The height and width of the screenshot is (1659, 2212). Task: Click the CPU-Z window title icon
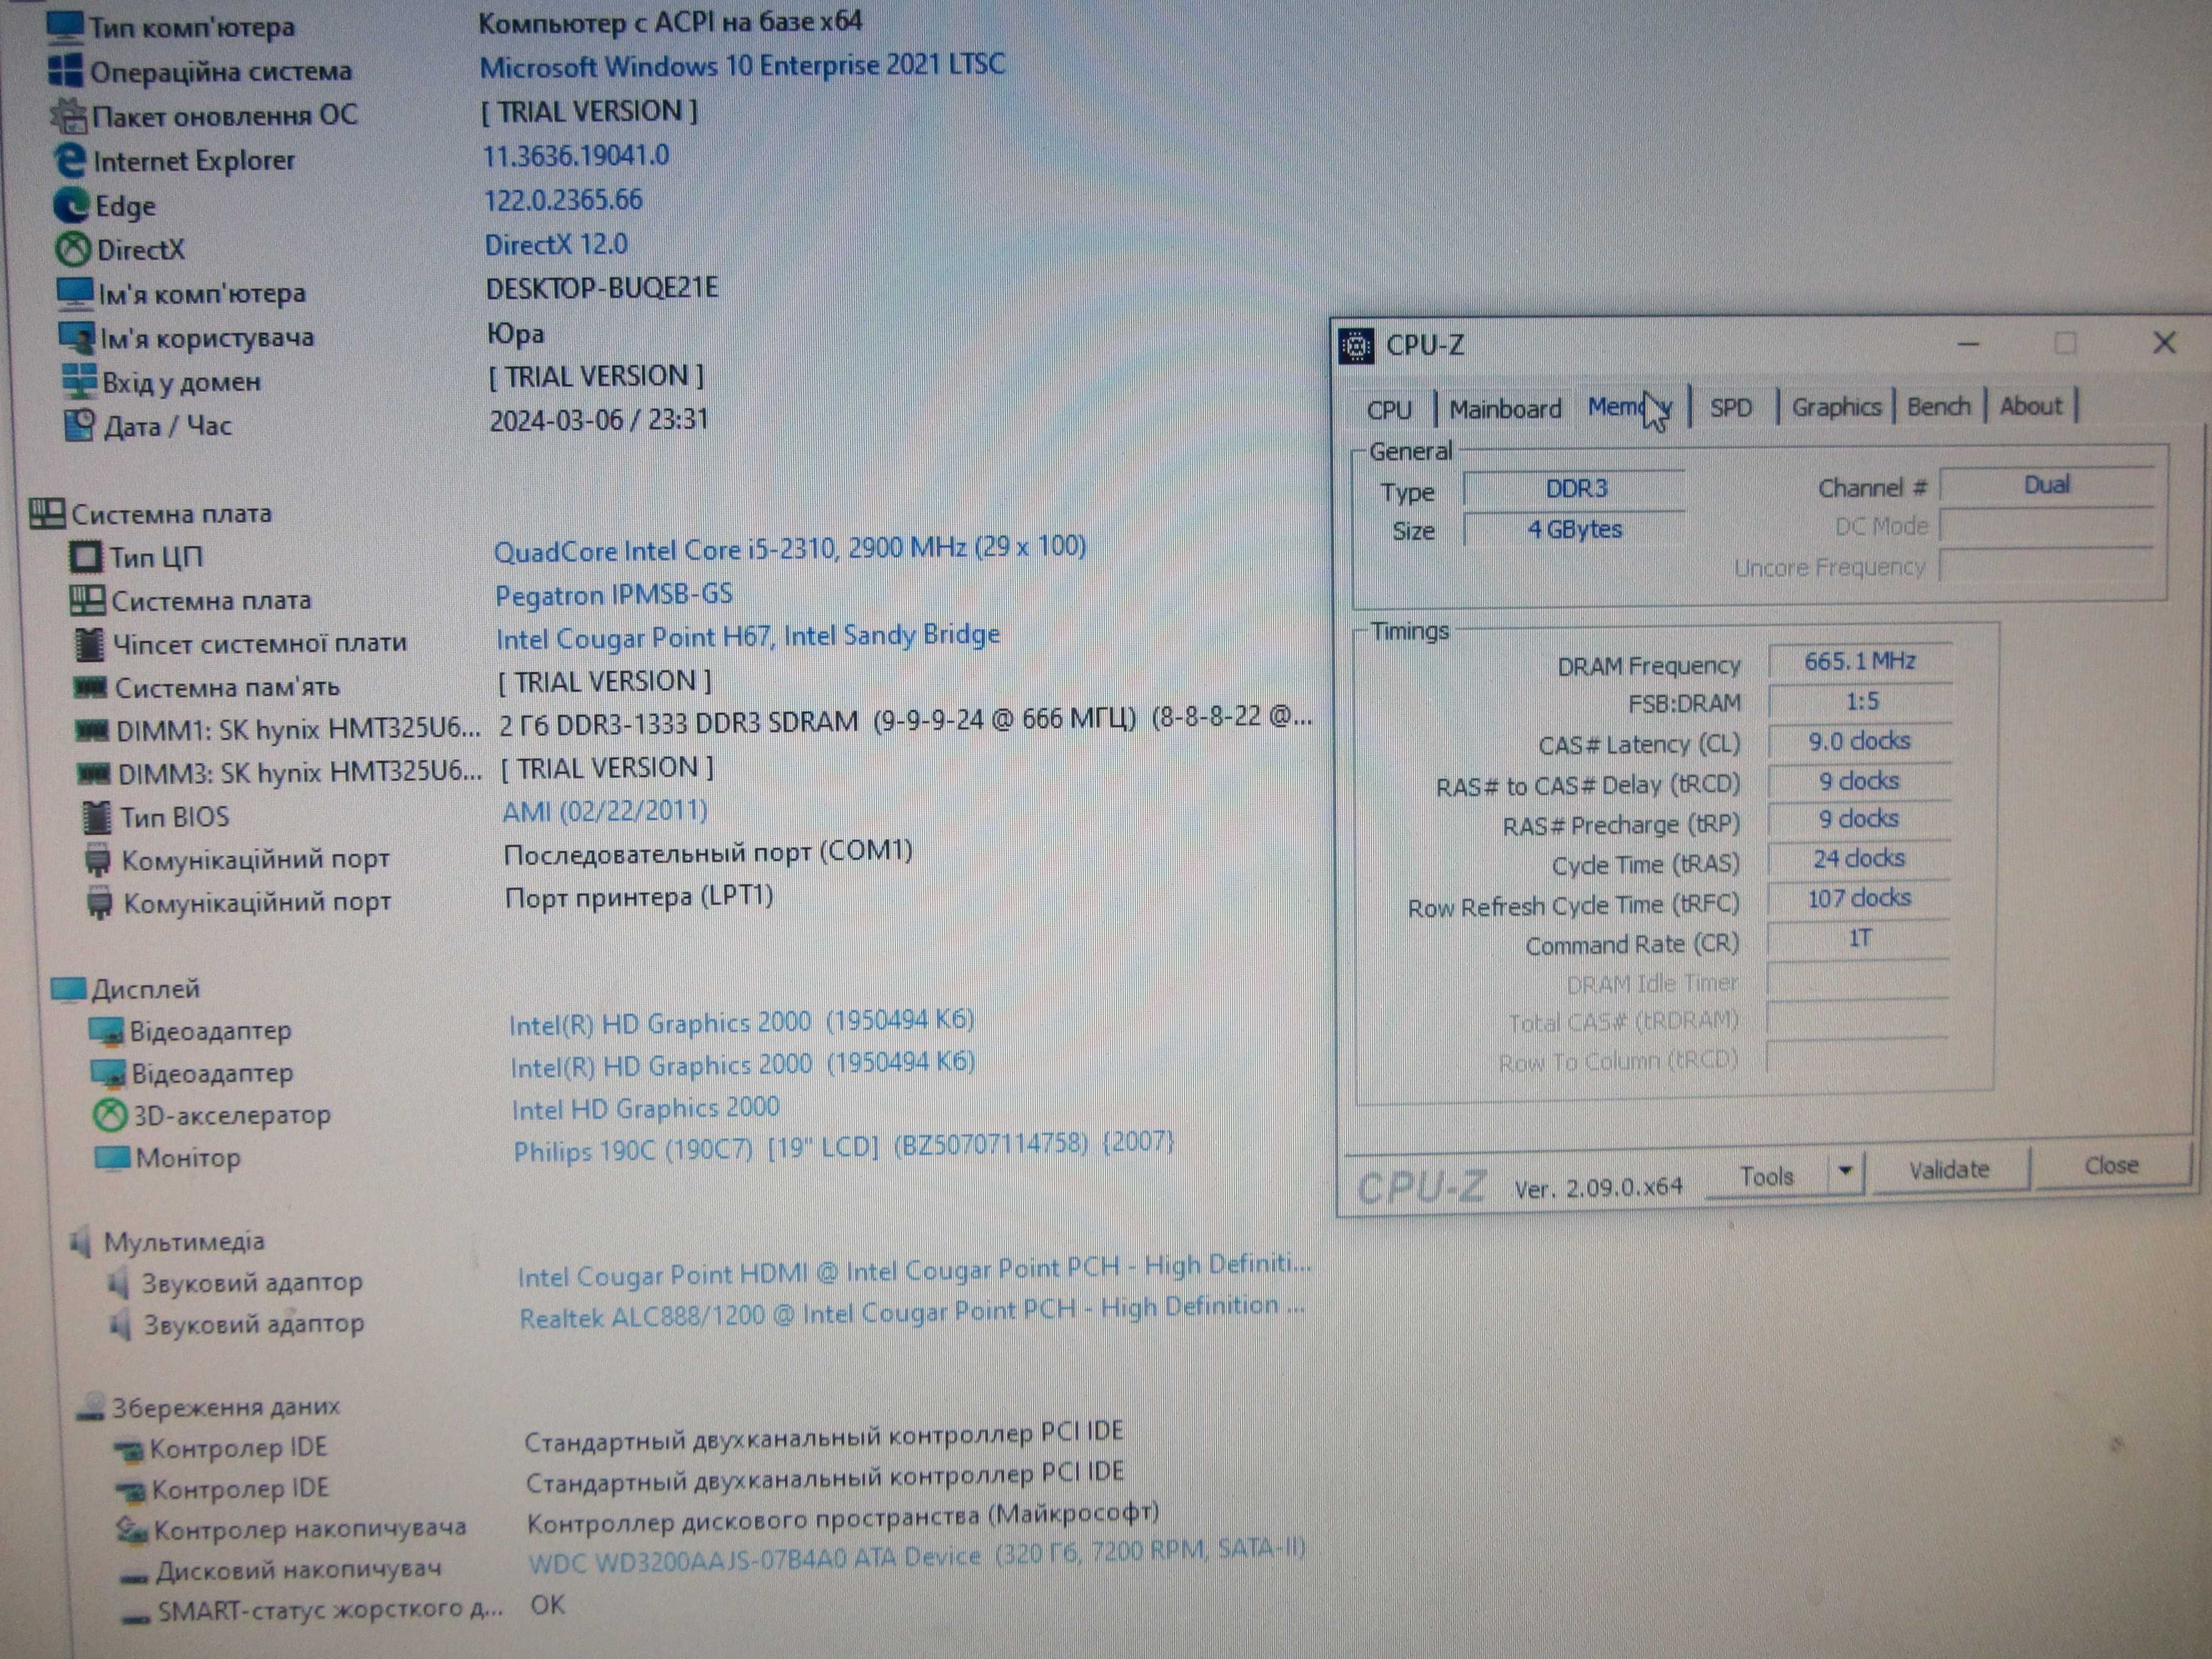click(1356, 346)
